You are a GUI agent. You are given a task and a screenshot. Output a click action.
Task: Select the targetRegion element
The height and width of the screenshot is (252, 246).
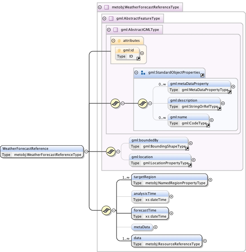pos(170,180)
